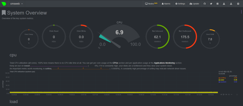
Task: Click the user value 6.38
Action: (x=235, y=80)
